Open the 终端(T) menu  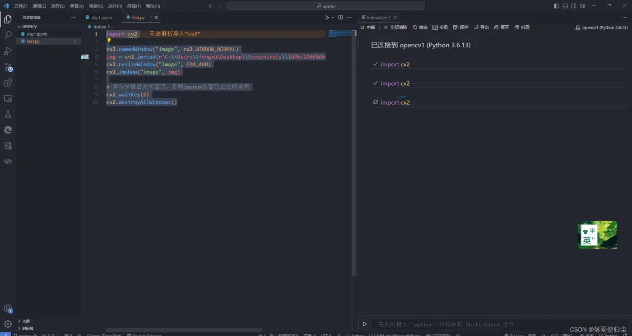(x=134, y=6)
